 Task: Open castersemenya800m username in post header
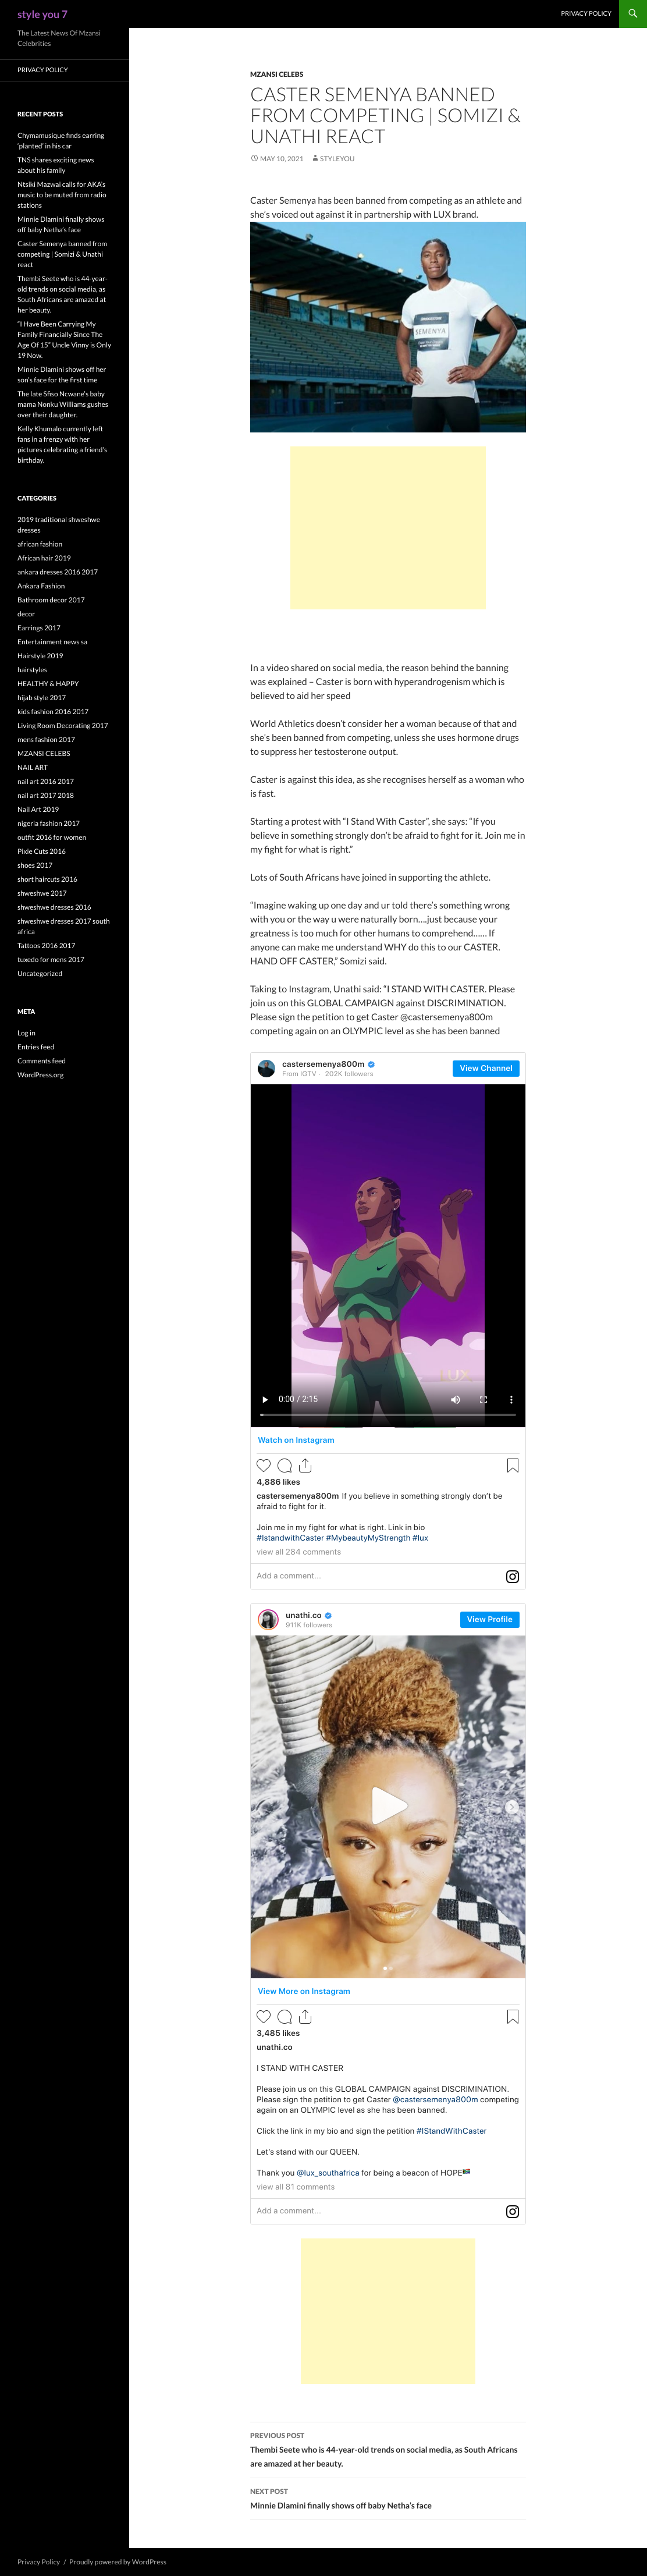[323, 1064]
